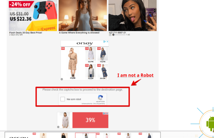Check the 'Nie som robot' captcha checkbox

click(63, 99)
